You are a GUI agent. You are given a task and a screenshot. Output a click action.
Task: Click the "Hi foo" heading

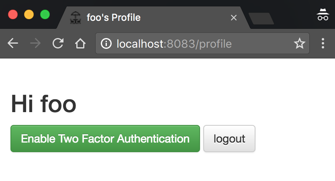click(43, 104)
